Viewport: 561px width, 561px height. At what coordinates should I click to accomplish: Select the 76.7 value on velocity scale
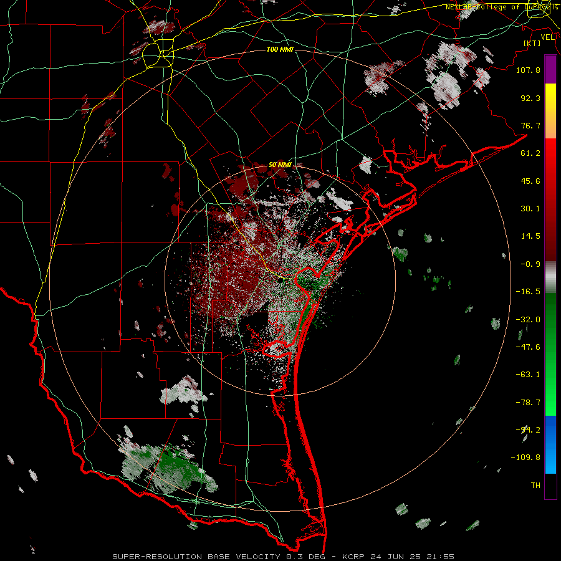click(530, 125)
